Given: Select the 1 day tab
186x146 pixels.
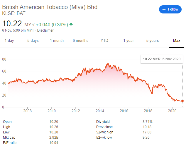Looking at the screenshot, I should tap(9, 41).
